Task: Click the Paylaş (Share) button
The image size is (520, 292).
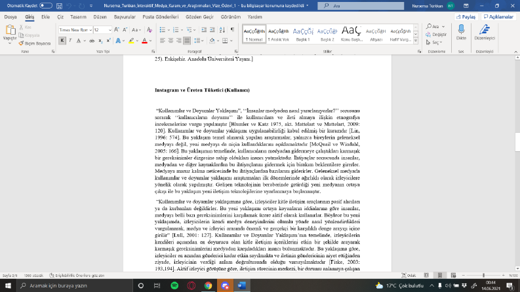Action: 466,17
